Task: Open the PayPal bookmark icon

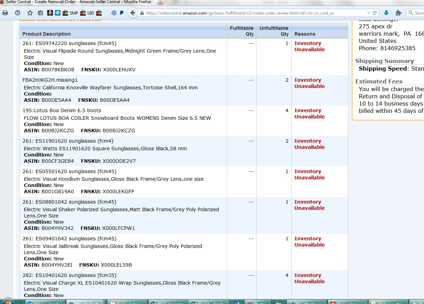Action: (122, 13)
